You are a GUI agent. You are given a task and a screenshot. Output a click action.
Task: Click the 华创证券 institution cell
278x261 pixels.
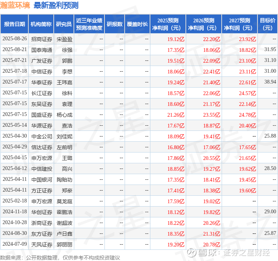tap(42, 212)
